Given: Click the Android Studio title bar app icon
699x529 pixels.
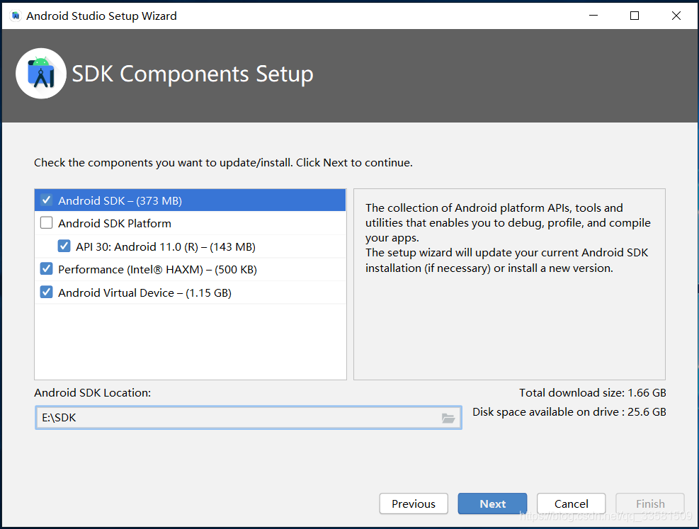Looking at the screenshot, I should click(x=16, y=16).
